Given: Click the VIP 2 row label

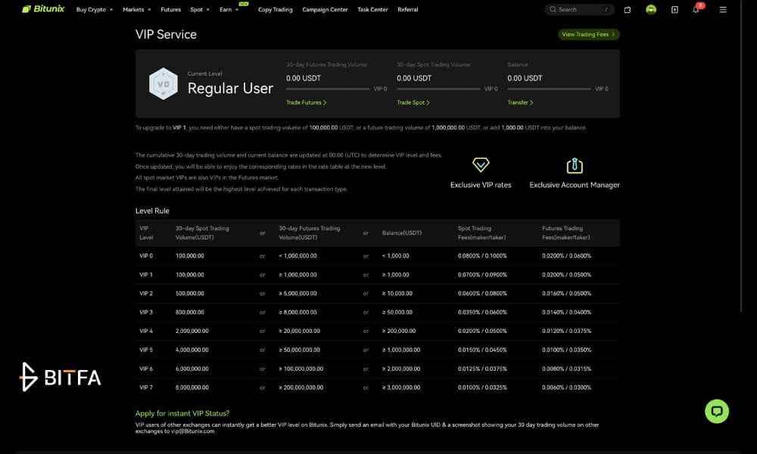Looking at the screenshot, I should click(x=146, y=294).
